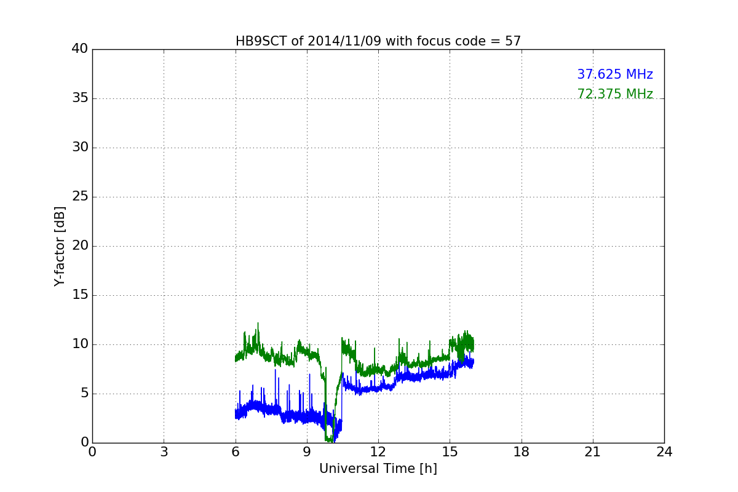
Task: Click the plot title "HB9SCT of 2014/11/09 with focus code = 57"
Action: coord(378,41)
